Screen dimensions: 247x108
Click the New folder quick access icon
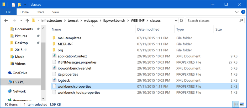[19, 4]
